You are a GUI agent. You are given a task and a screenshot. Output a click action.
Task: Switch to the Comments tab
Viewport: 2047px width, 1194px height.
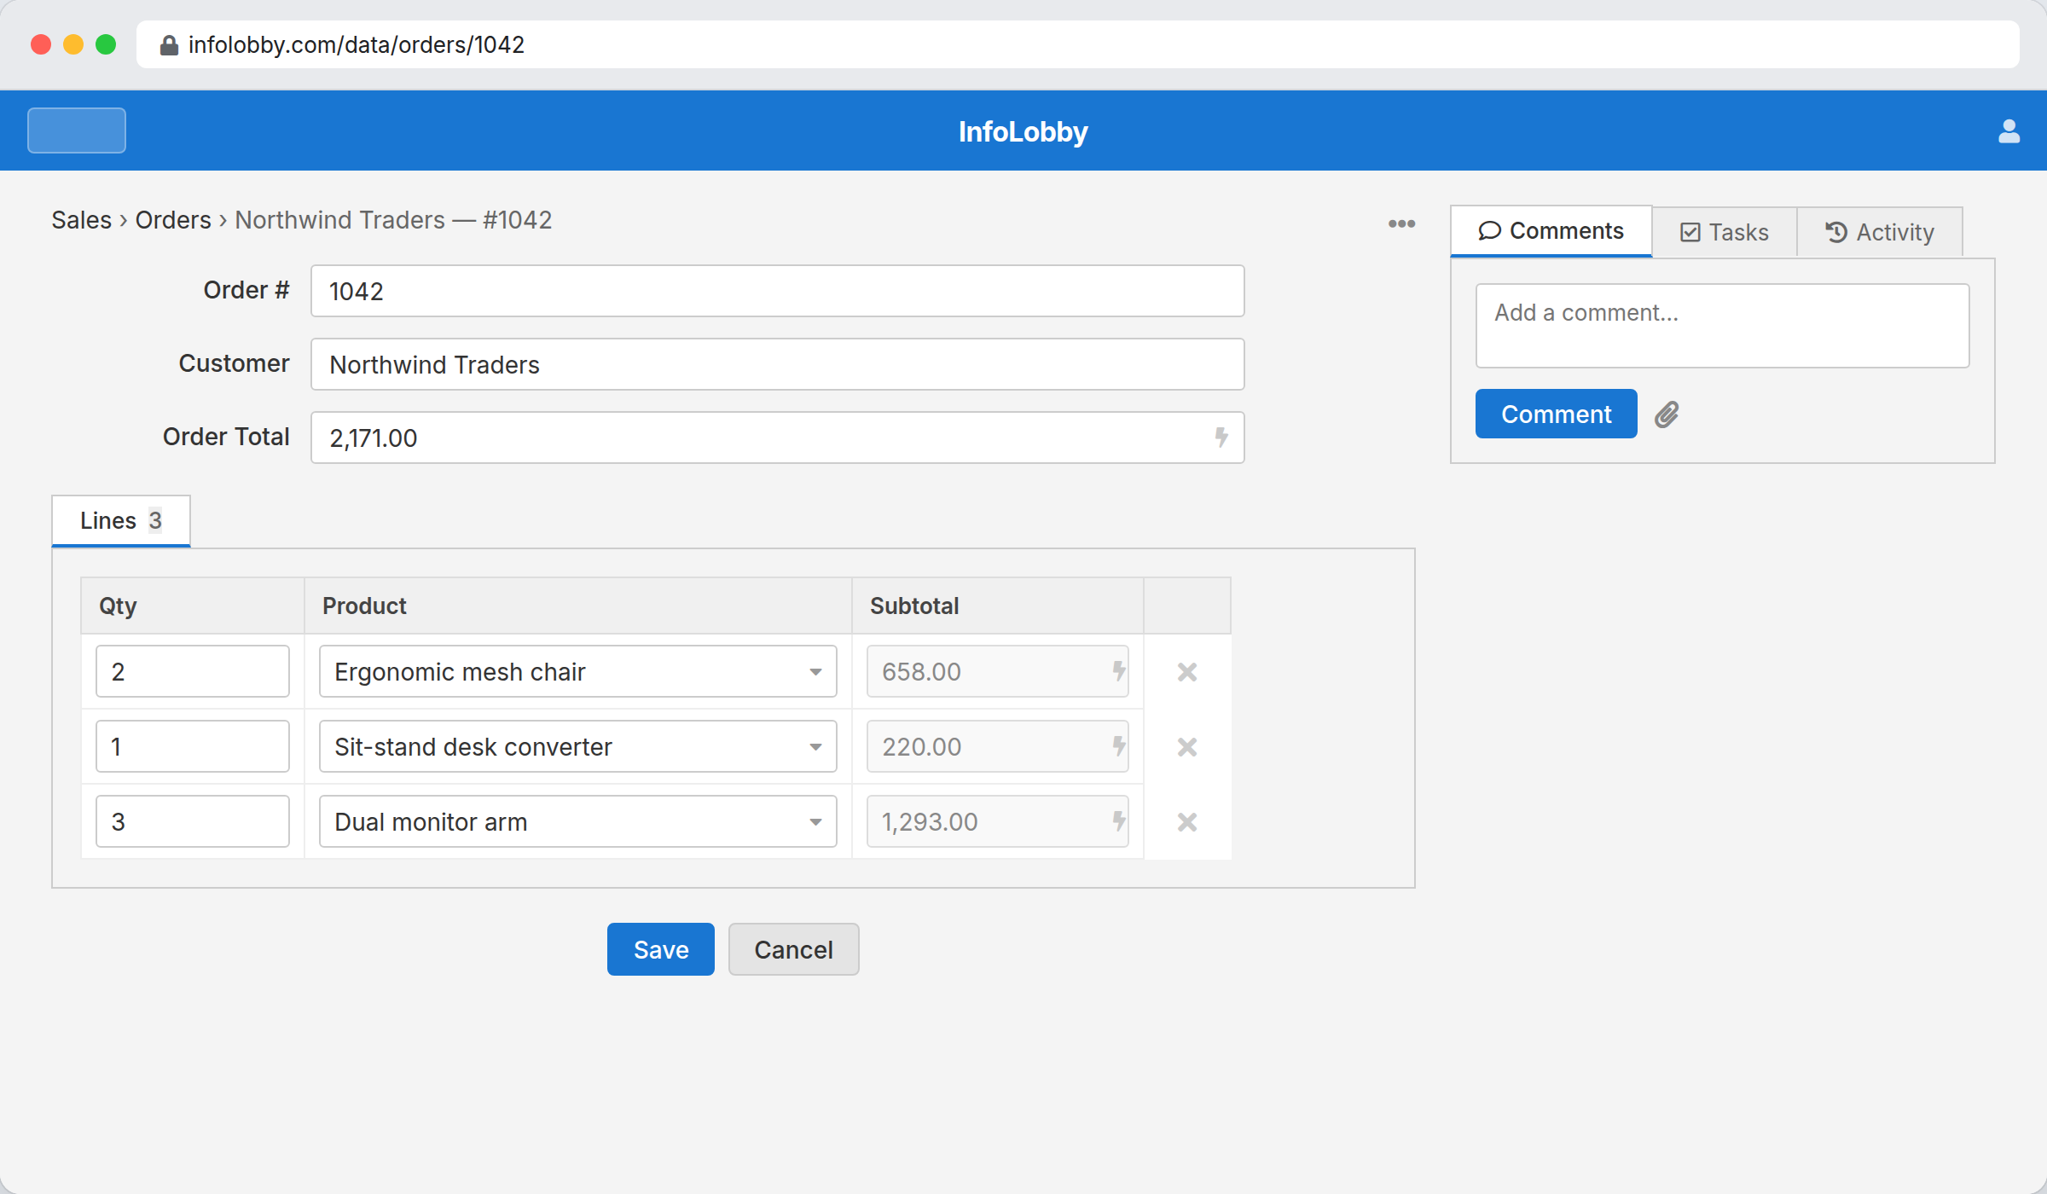click(1551, 231)
